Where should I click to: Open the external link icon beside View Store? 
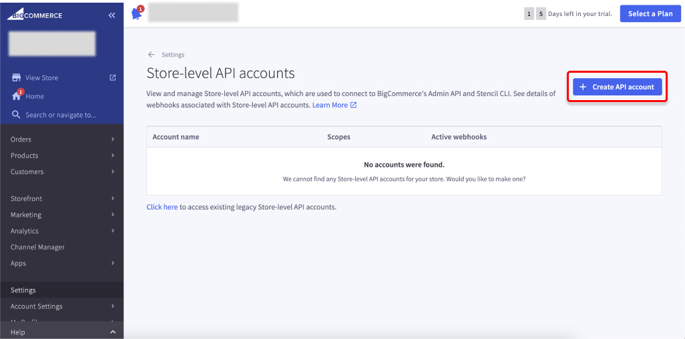[112, 78]
